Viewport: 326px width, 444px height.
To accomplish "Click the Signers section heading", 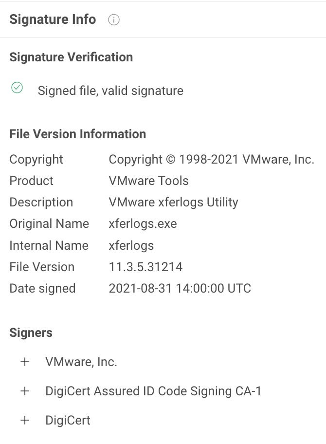I will [x=31, y=333].
